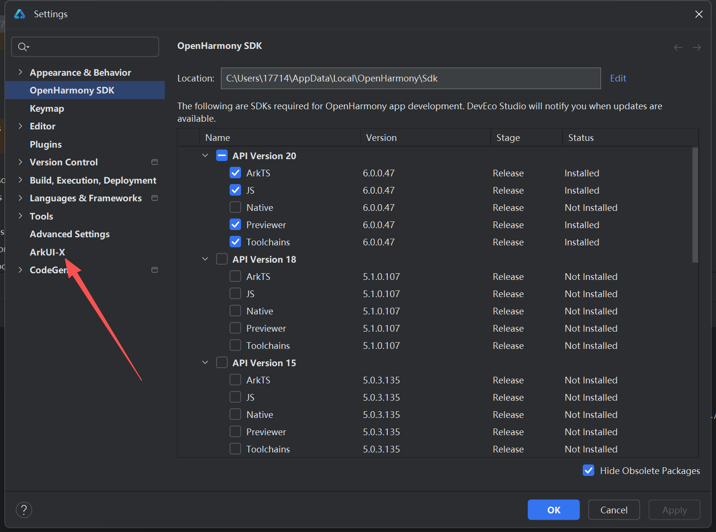Viewport: 716px width, 532px height.
Task: Expand Build, Execution, Deployment section
Action: pyautogui.click(x=20, y=180)
